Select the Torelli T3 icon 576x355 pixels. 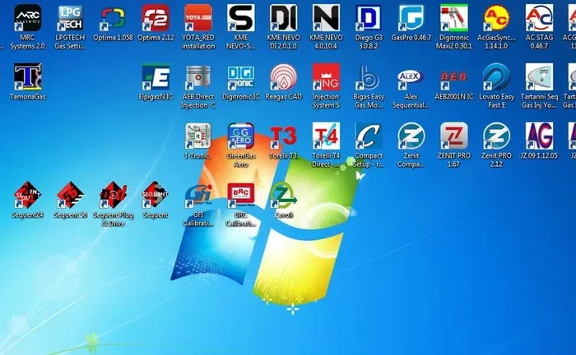point(283,136)
